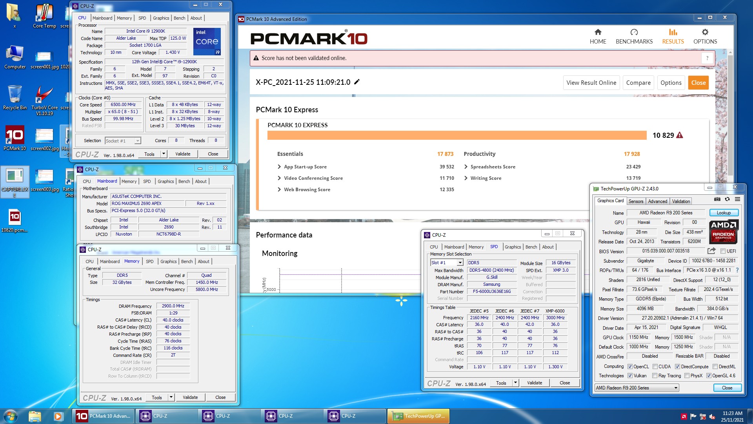The width and height of the screenshot is (753, 424).
Task: Toggle the CUDA checkbox
Action: coord(655,367)
